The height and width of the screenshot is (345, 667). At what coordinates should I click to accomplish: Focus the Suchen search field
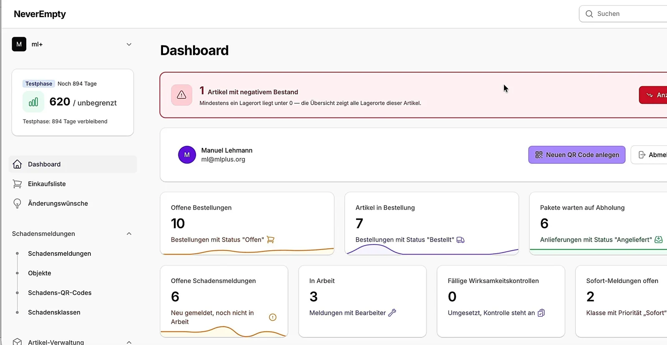click(x=623, y=14)
